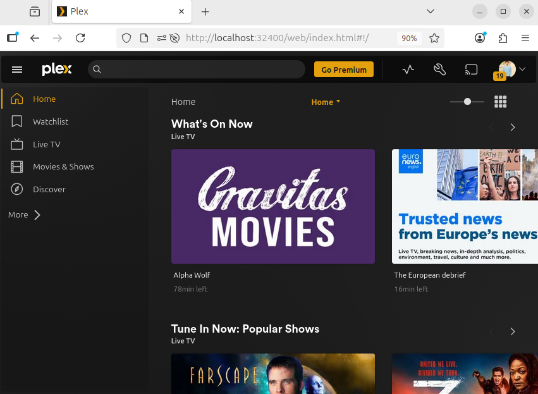This screenshot has width=538, height=394.
Task: Click the Cast to device icon
Action: (471, 70)
